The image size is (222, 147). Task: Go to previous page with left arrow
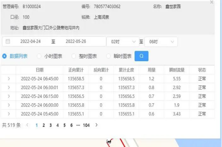tap(27, 125)
